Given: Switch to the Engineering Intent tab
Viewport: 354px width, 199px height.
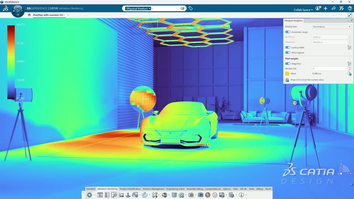Looking at the screenshot, I should click(176, 189).
